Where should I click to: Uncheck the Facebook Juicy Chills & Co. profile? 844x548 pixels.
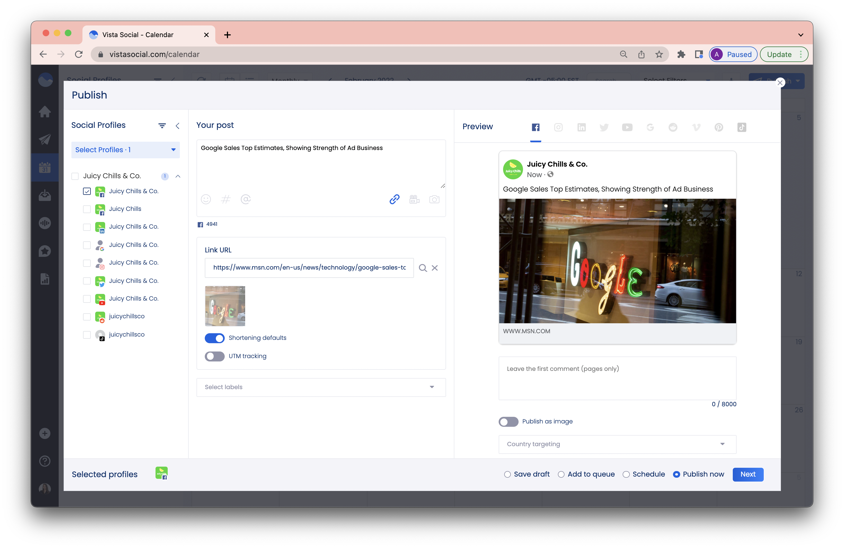tap(87, 191)
